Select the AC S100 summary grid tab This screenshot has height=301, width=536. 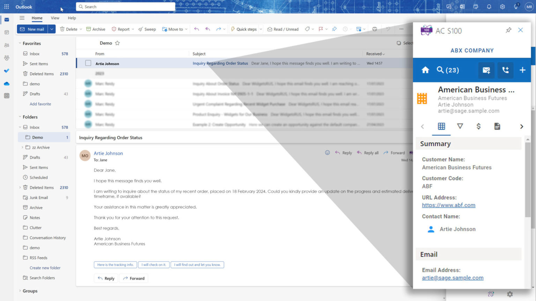(x=441, y=126)
